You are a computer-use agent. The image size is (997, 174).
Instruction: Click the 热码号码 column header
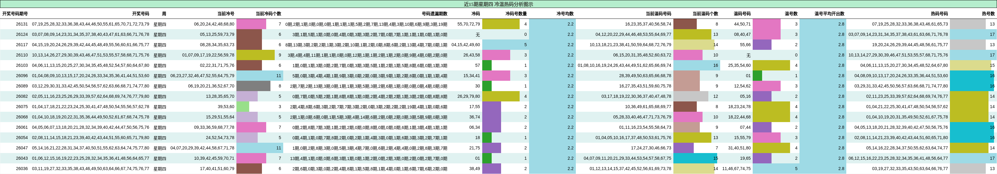click(x=939, y=14)
